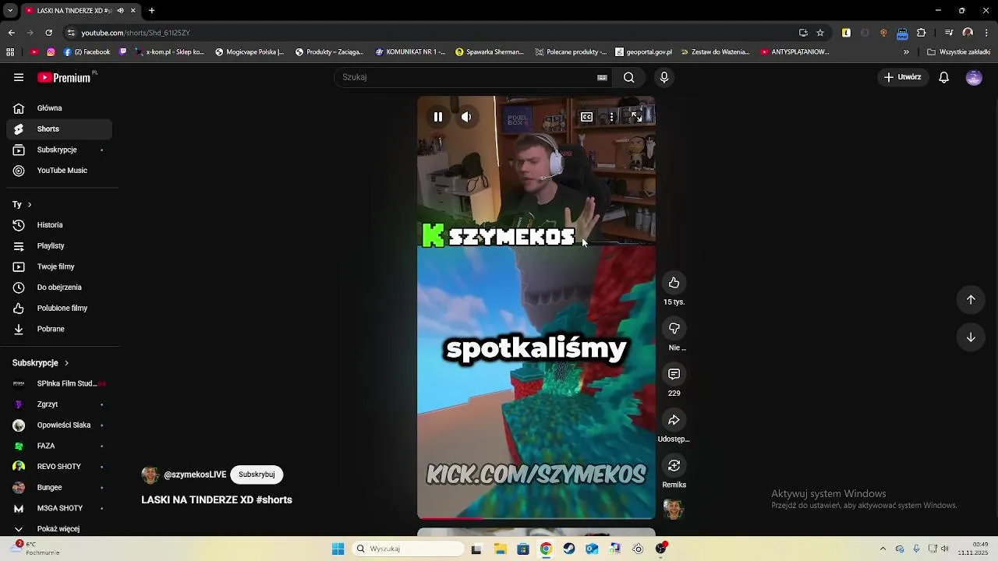Viewport: 998px width, 561px height.
Task: Expand the Ty section chevron
Action: coord(30,205)
